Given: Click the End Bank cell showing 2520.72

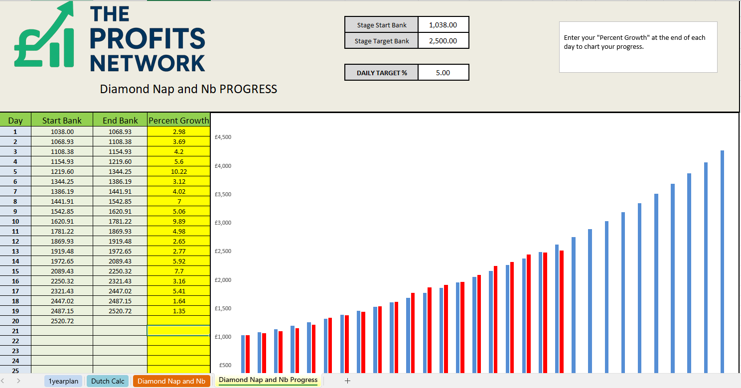Looking at the screenshot, I should (x=120, y=311).
